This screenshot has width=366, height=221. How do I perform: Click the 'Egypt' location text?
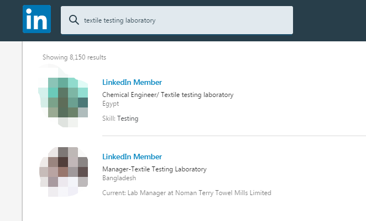[111, 104]
